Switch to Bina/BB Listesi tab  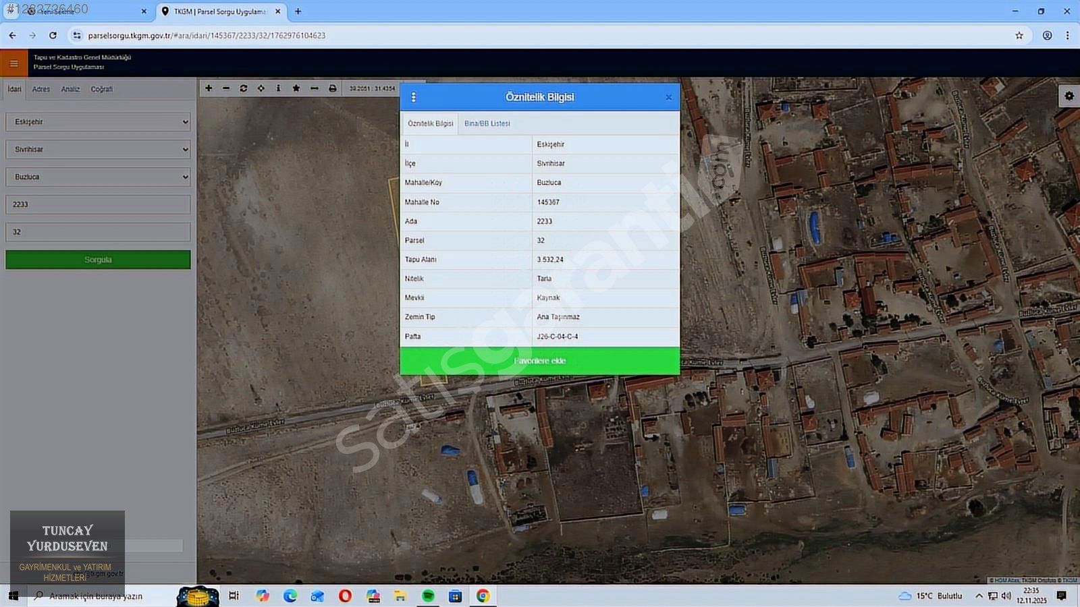click(x=487, y=123)
